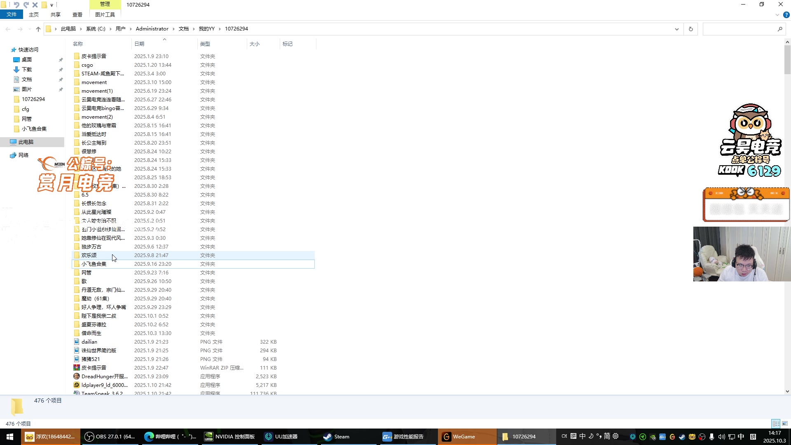Viewport: 791px width, 445px height.
Task: Open the 查看 ribbon tab
Action: [x=77, y=14]
